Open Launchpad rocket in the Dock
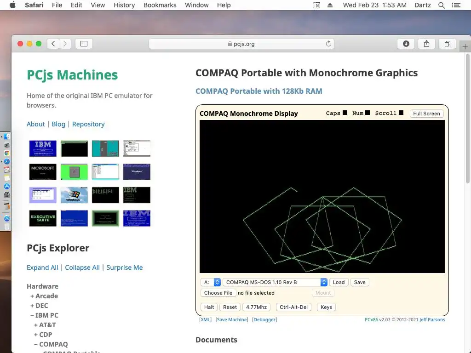 point(6,145)
